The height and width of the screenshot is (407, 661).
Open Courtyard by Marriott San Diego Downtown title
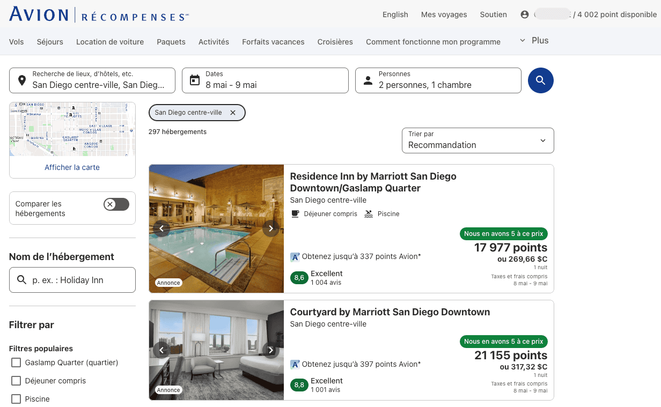point(390,312)
